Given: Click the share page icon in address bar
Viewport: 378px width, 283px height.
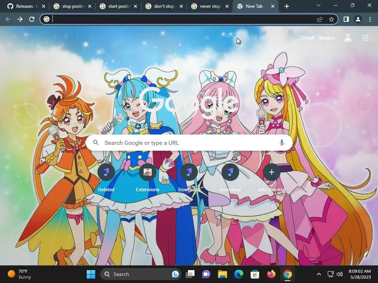Looking at the screenshot, I should [320, 19].
